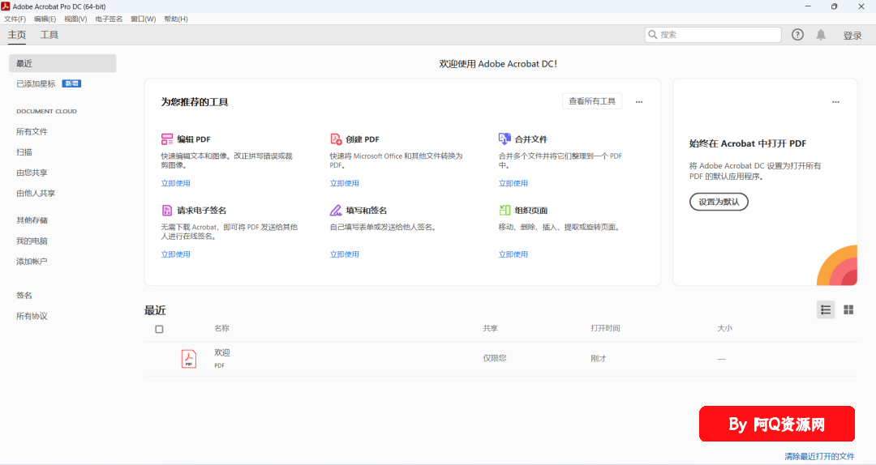
Task: Select 签名 in the sidebar
Action: pyautogui.click(x=24, y=296)
